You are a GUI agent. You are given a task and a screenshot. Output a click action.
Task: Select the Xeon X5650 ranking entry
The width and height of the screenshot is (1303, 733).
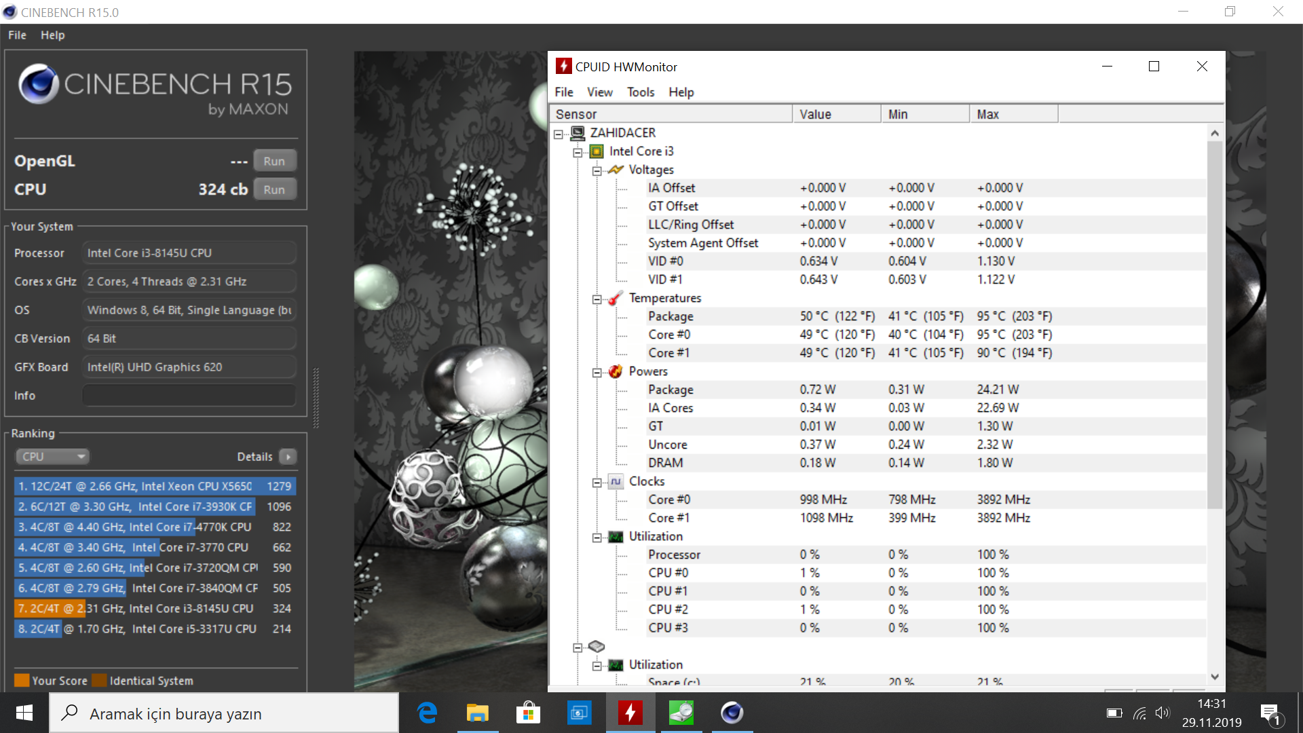point(155,487)
